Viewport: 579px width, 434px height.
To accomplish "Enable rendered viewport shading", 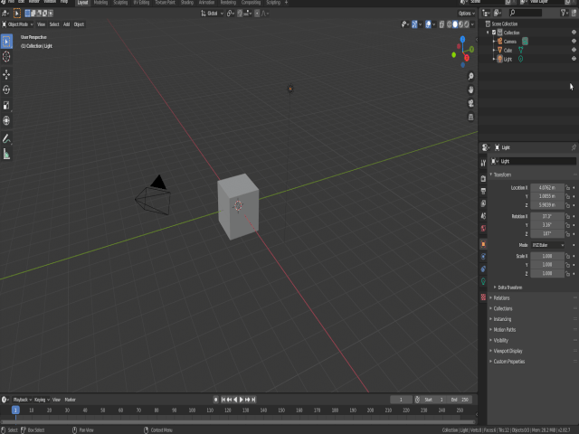I will [467, 24].
